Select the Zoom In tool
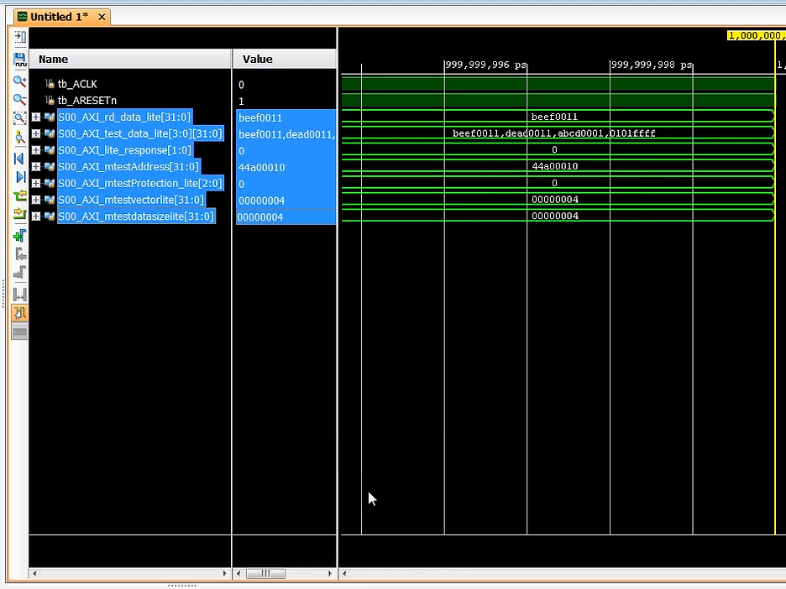This screenshot has width=786, height=589. coord(19,81)
